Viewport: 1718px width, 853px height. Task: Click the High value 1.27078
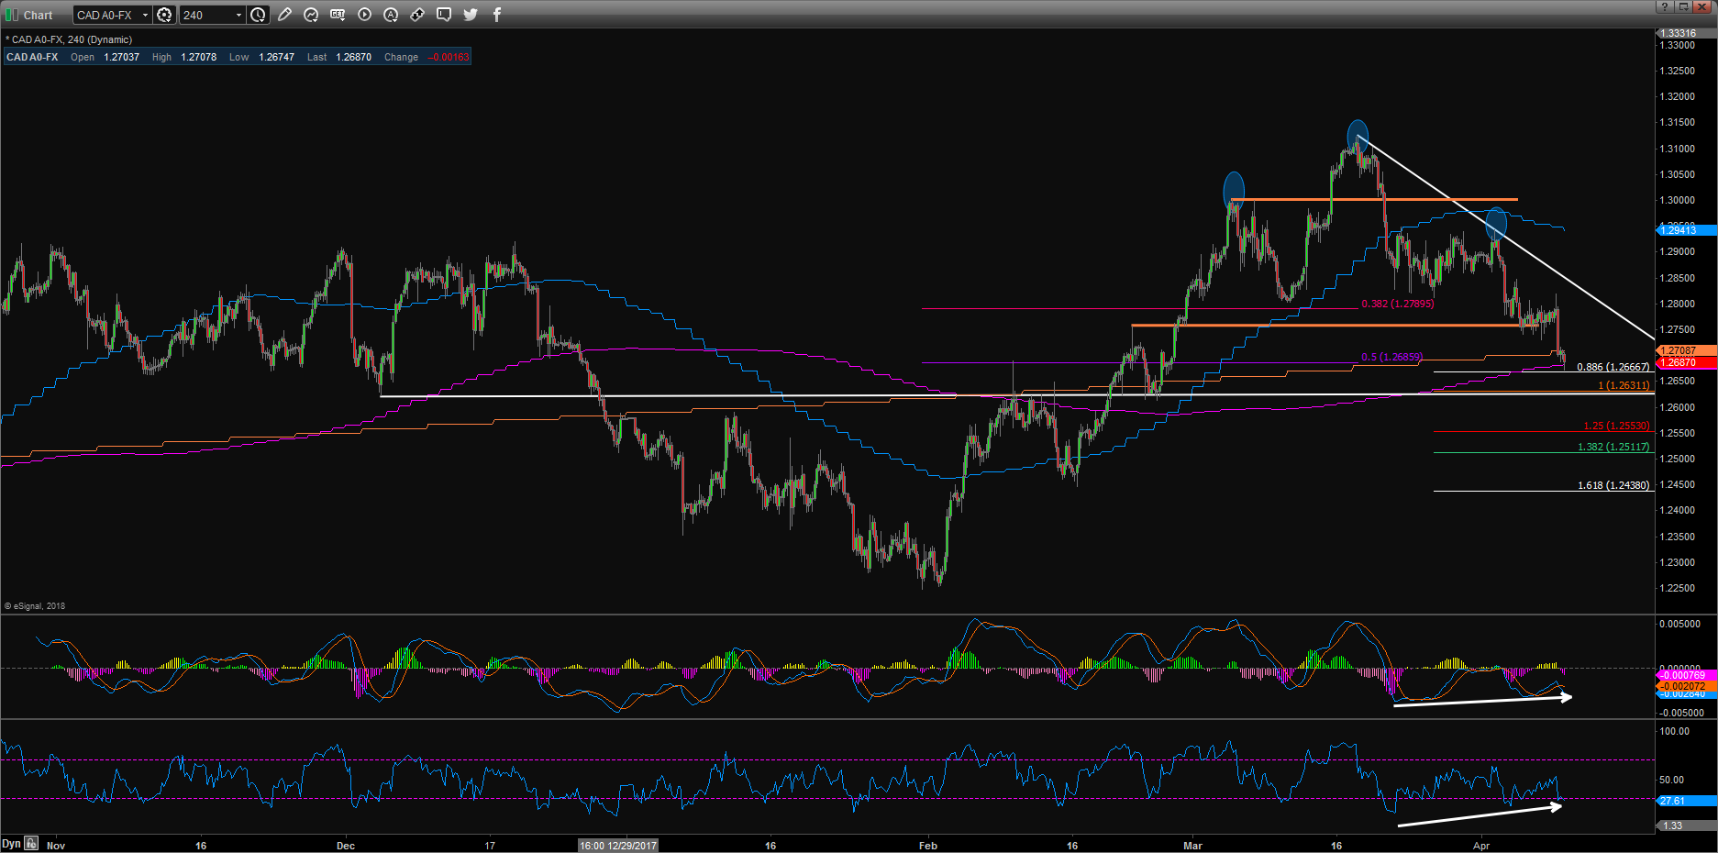point(199,57)
